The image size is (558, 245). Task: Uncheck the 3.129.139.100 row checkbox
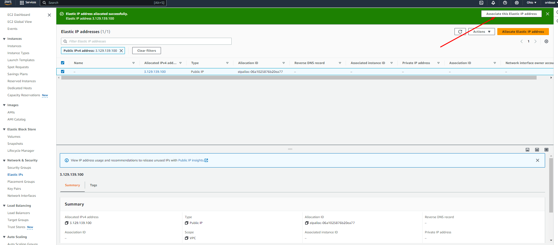pos(62,72)
